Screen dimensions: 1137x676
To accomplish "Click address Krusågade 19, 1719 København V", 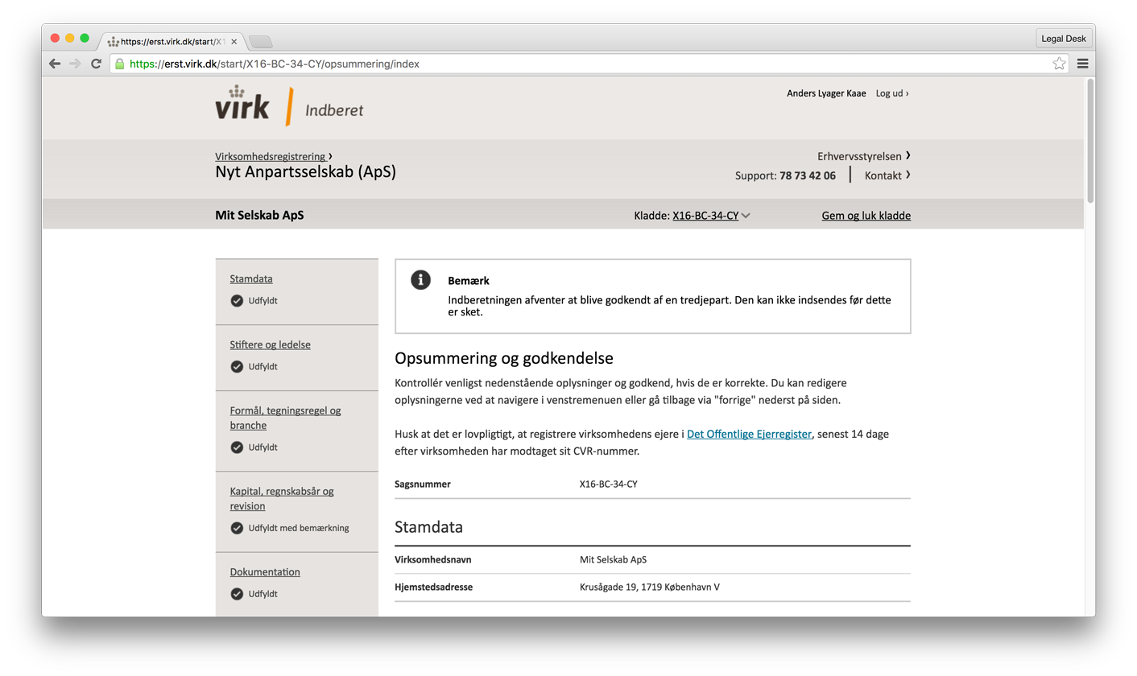I will coord(650,587).
